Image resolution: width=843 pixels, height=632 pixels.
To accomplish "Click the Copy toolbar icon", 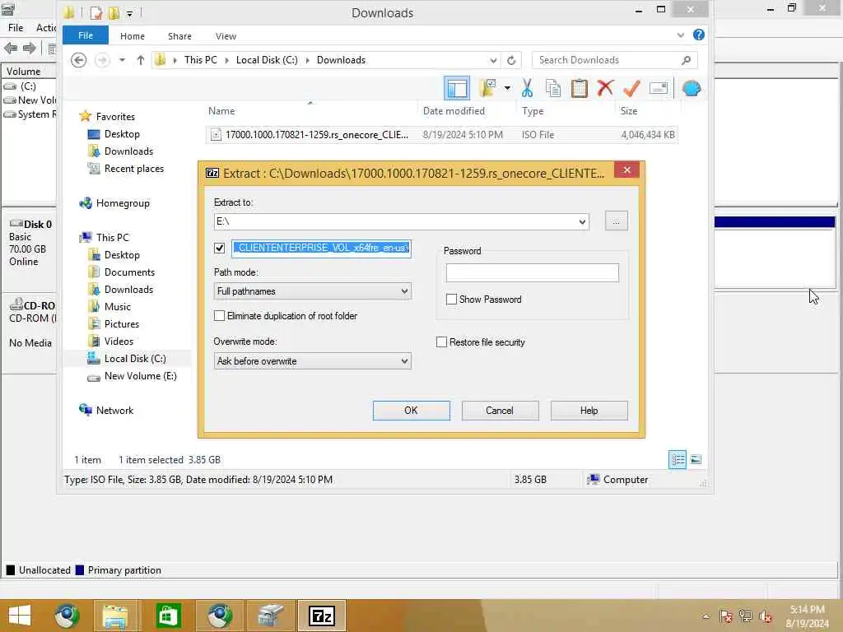I will (552, 88).
